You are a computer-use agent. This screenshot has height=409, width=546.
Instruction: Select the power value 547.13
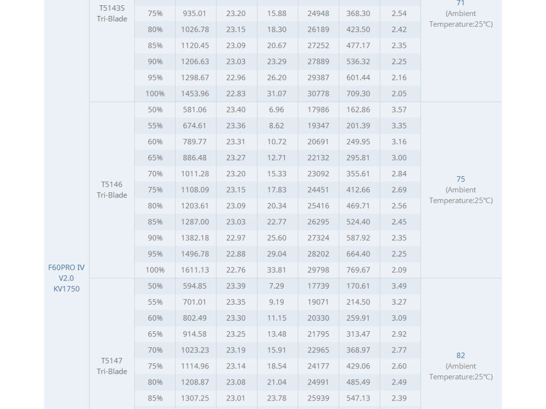tap(358, 398)
